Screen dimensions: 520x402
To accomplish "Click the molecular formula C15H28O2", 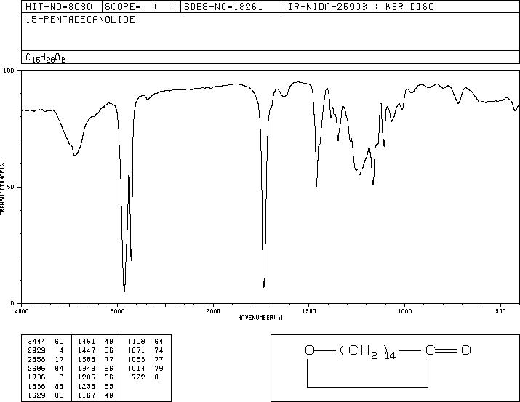I will coord(45,57).
